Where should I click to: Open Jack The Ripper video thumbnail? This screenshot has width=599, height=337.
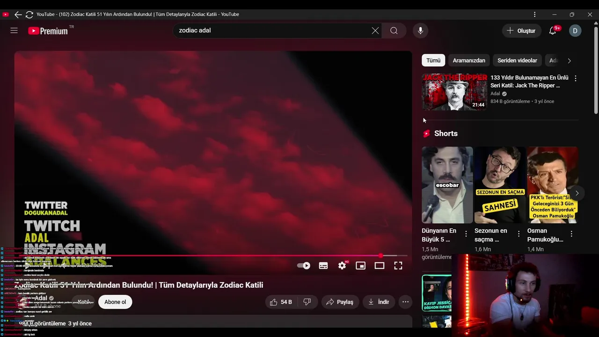click(x=454, y=92)
